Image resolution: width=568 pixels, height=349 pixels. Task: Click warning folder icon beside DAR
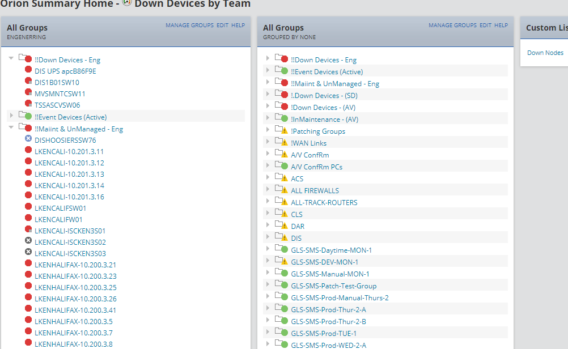(282, 224)
